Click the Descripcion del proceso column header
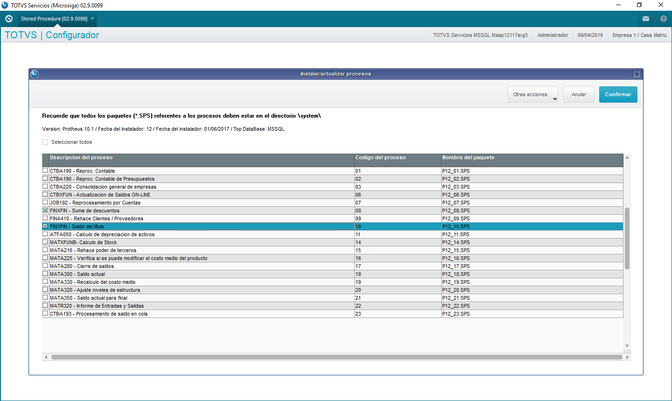 click(x=202, y=160)
